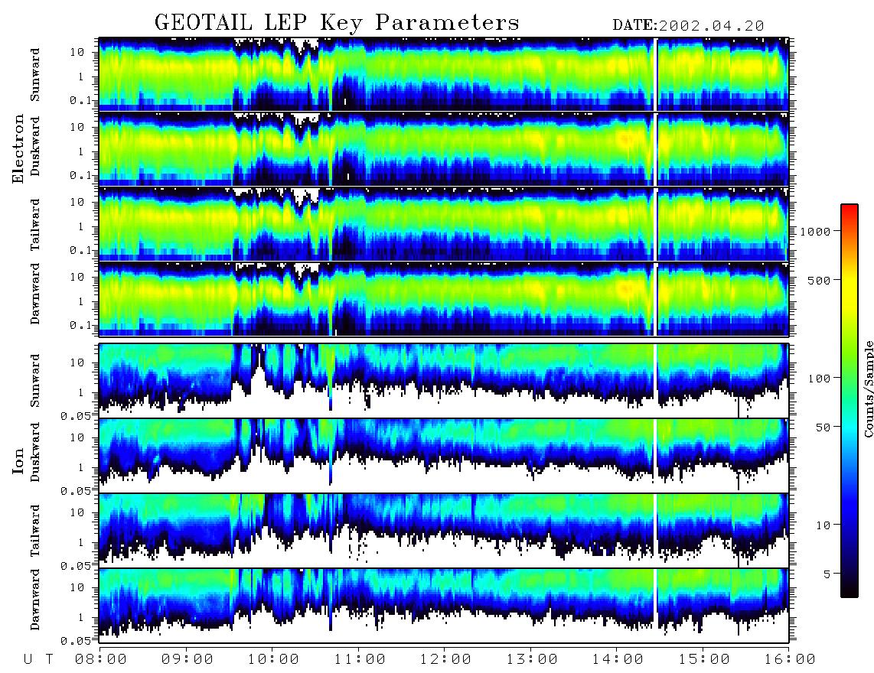Click the "GEOTAIL LEP Key Parameters" title

coord(337,23)
